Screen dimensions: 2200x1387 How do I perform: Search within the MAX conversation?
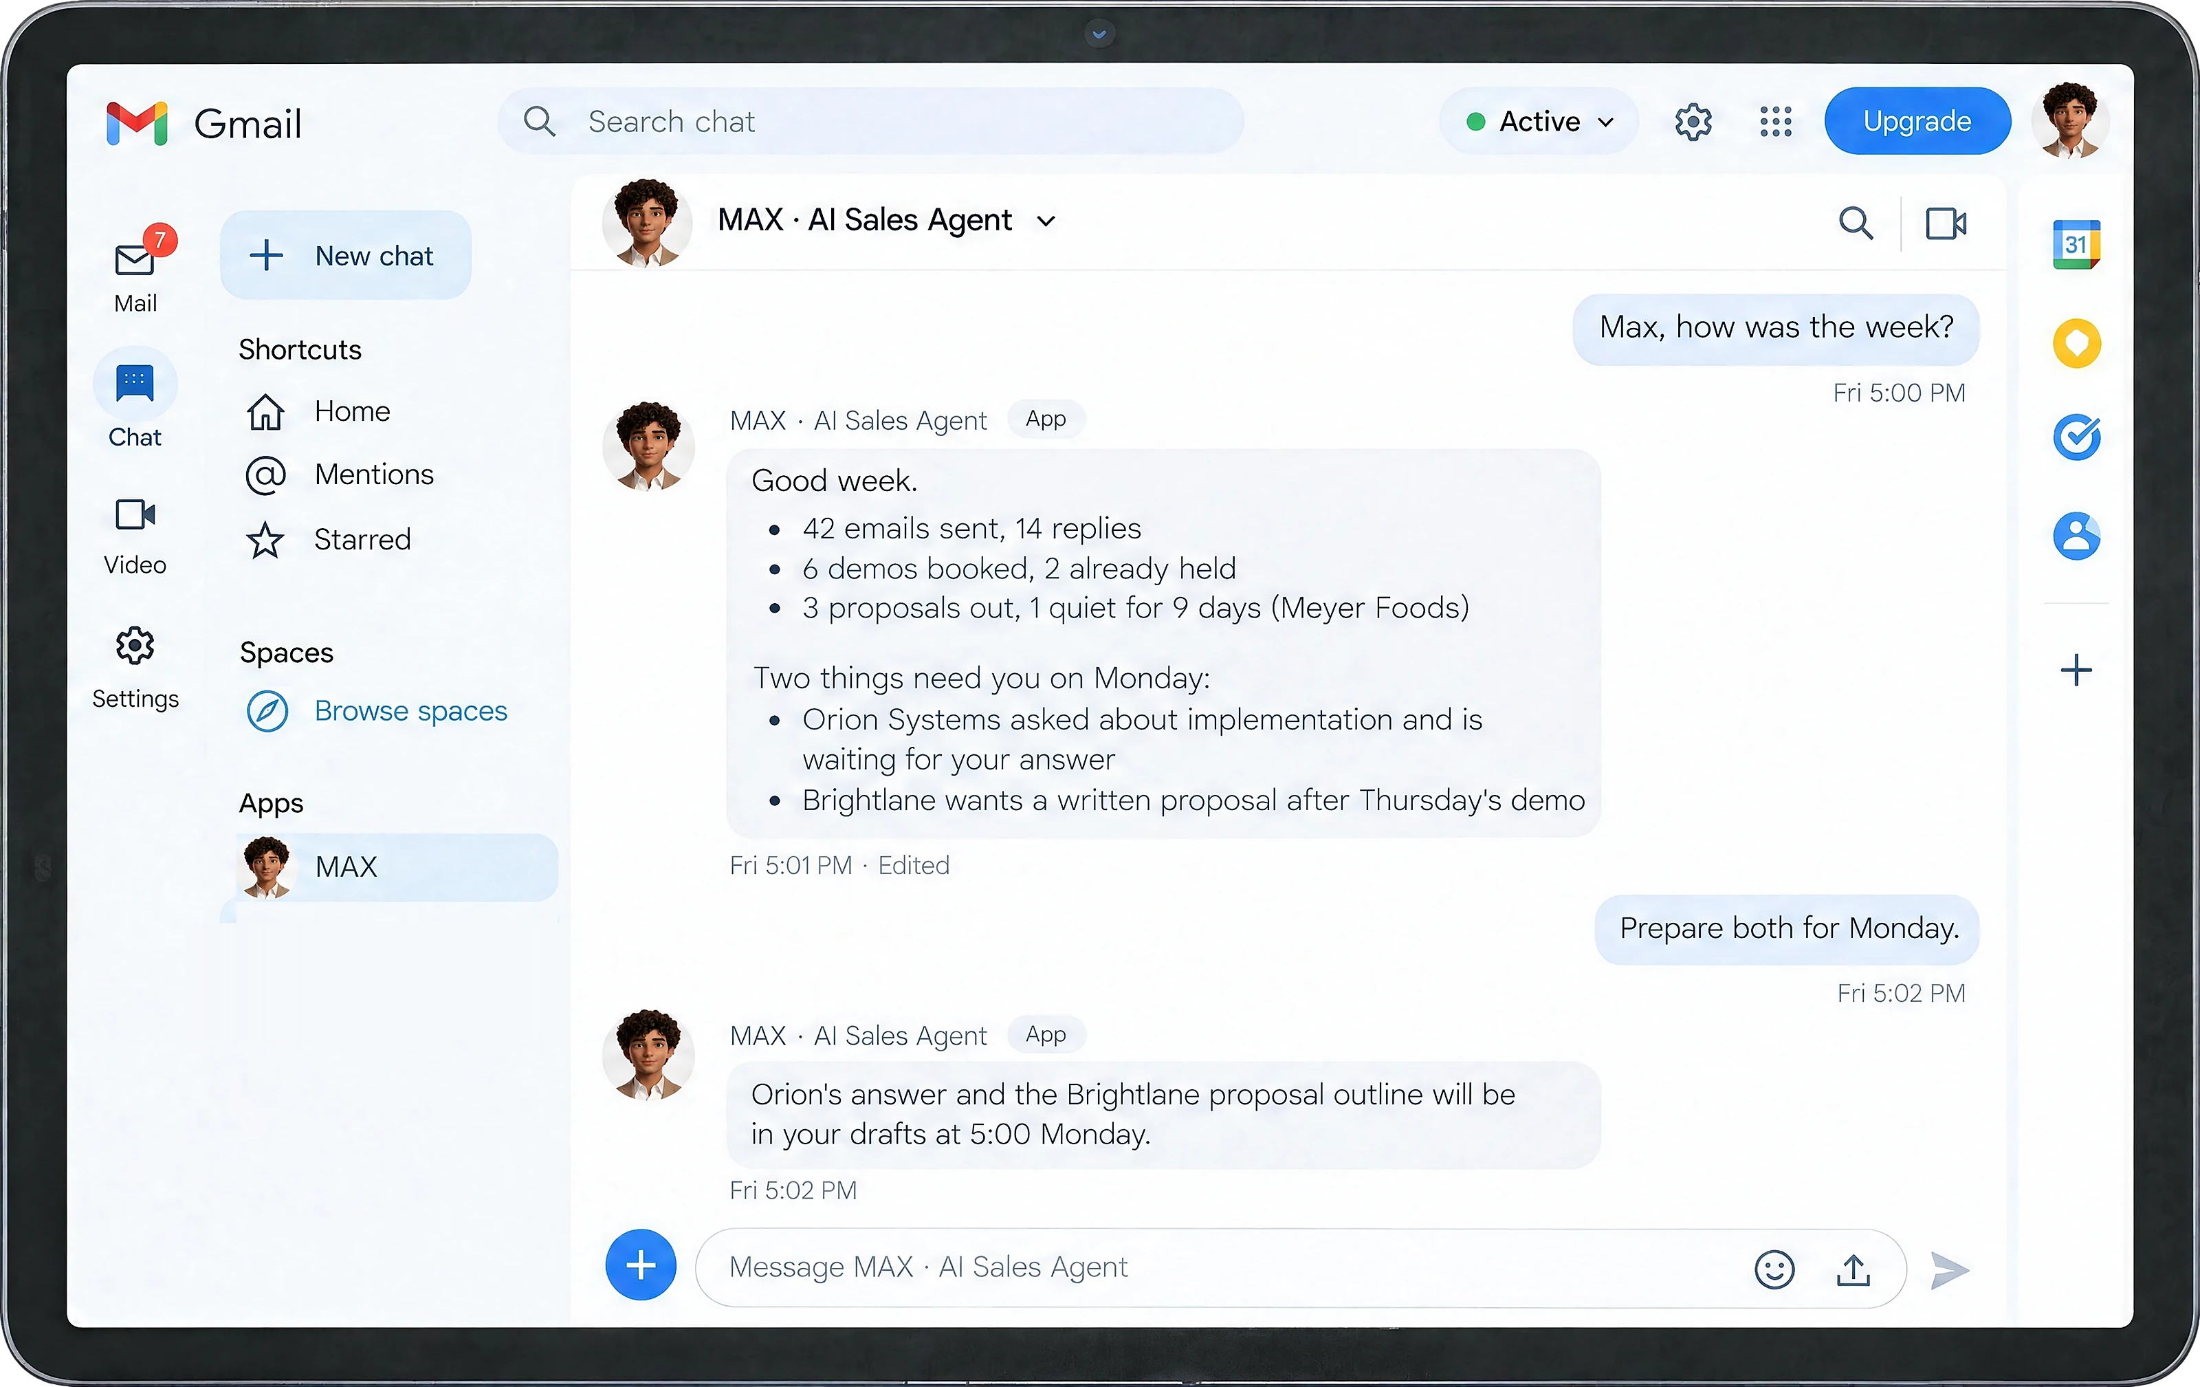coord(1855,223)
